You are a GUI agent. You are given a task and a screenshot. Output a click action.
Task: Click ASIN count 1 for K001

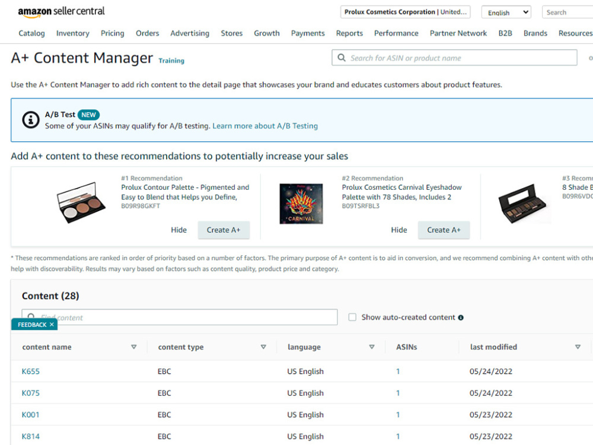[398, 415]
